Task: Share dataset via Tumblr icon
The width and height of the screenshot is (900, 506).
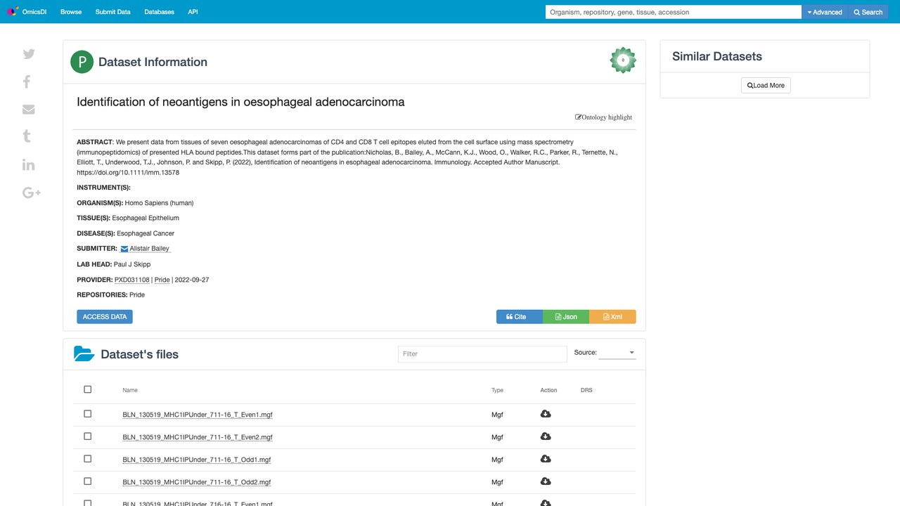Action: [x=27, y=136]
